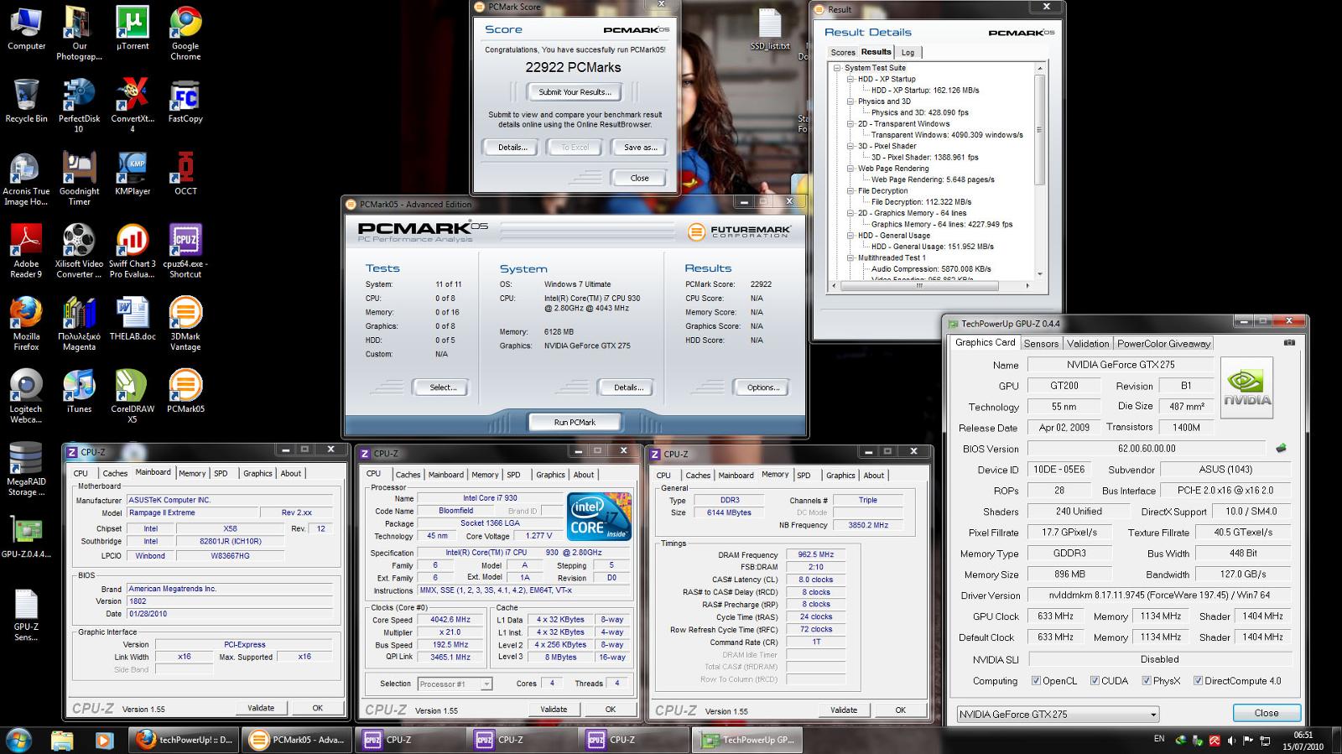Open media player taskbar icon
The image size is (1342, 754).
click(x=103, y=740)
